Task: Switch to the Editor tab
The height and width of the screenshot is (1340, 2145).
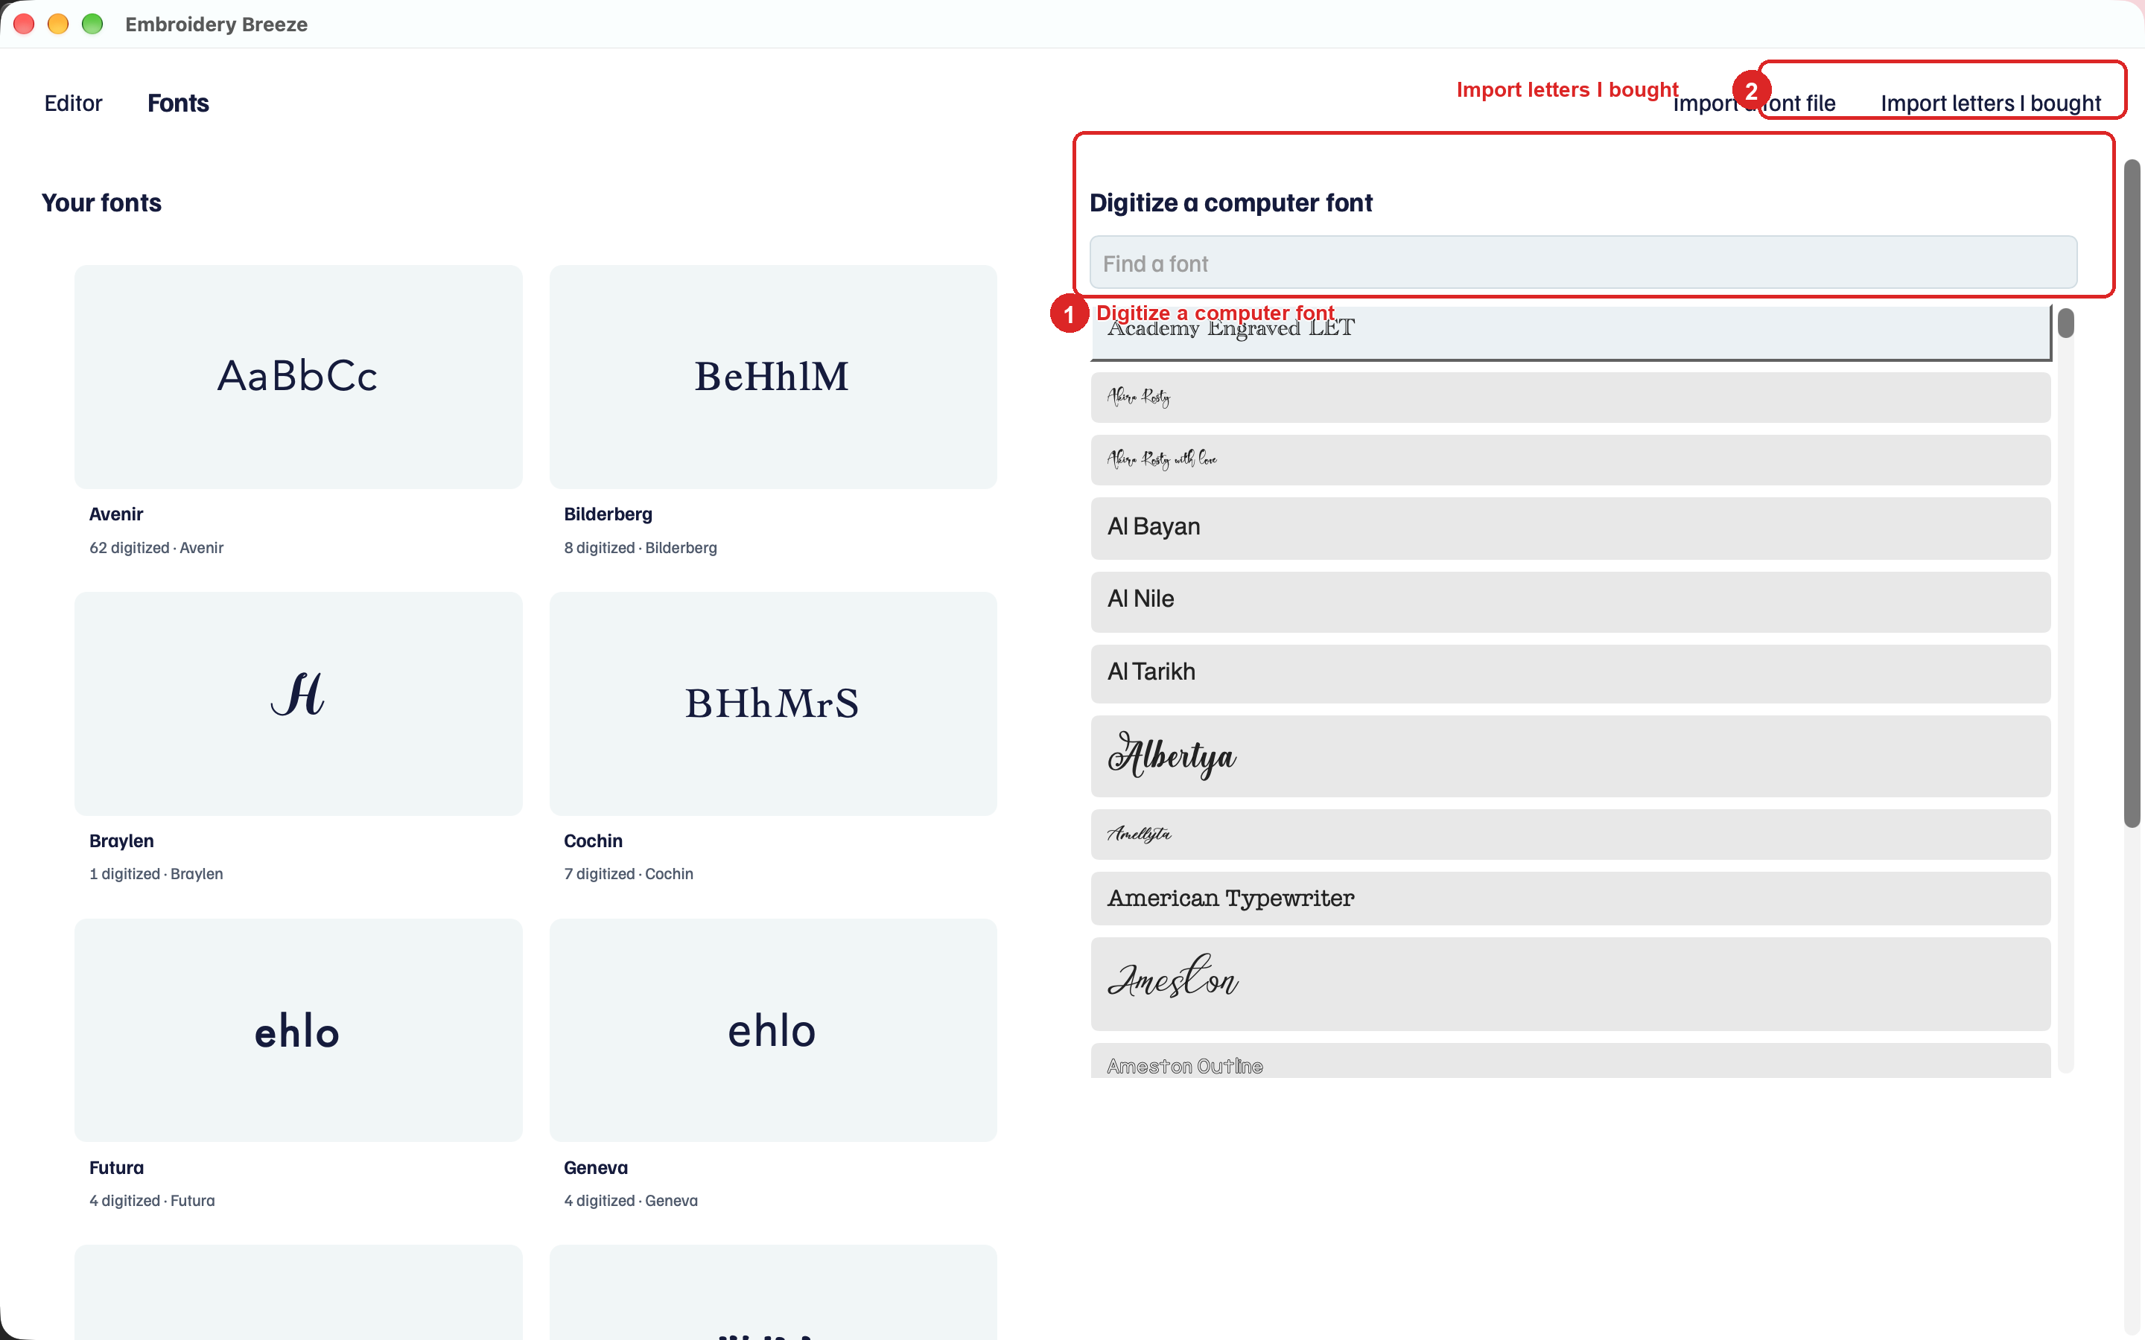Action: point(74,103)
